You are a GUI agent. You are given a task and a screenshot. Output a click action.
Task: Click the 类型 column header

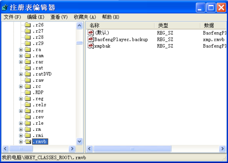[177, 25]
